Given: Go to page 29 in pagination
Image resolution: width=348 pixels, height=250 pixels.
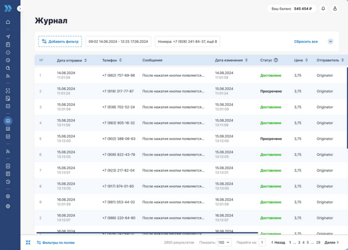Looking at the screenshot, I should tap(318, 242).
